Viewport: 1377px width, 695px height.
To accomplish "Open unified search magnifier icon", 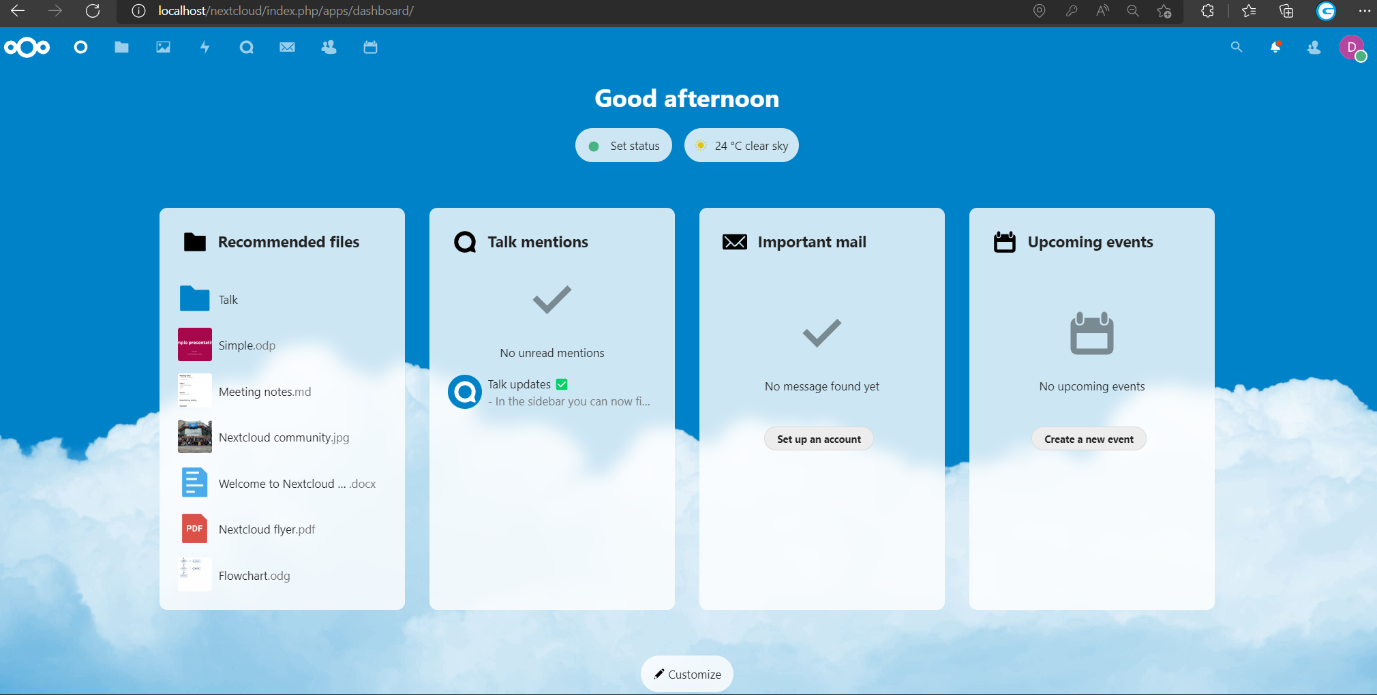I will coord(1237,47).
